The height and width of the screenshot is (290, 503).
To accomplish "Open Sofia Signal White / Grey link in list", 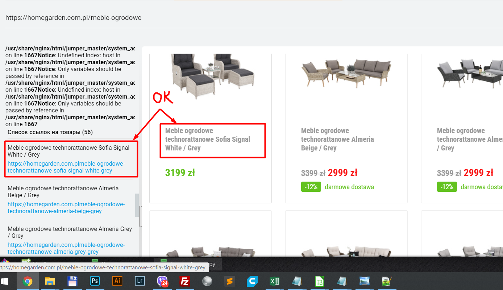I will coord(66,167).
